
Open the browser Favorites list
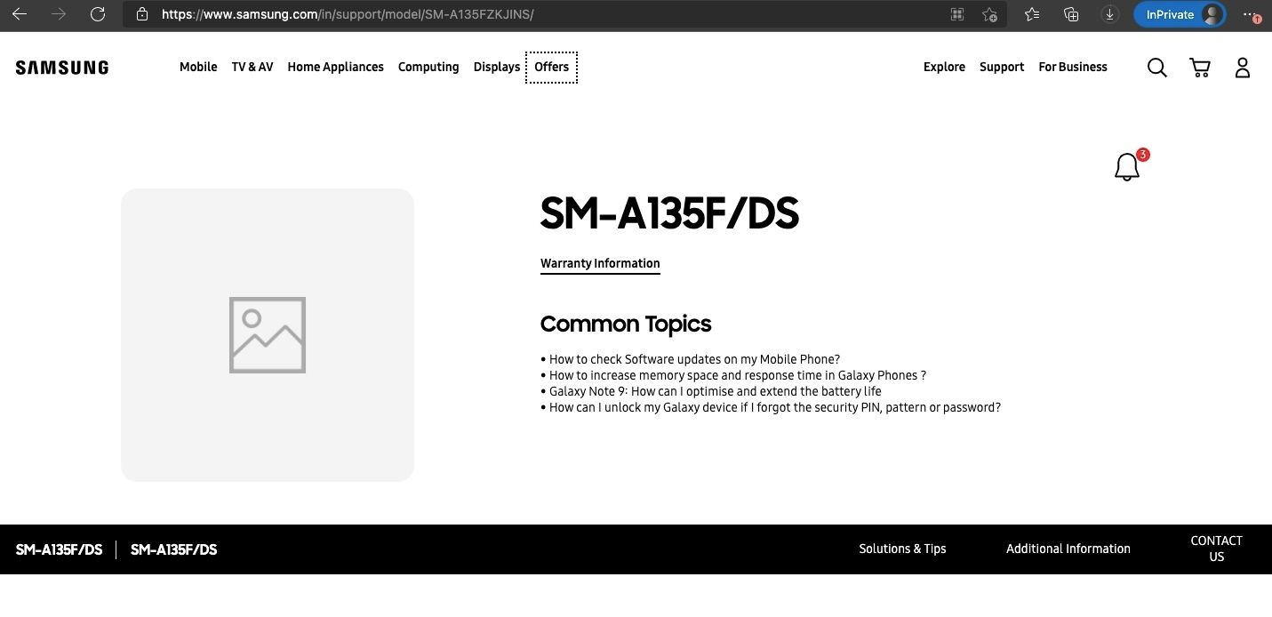click(1031, 14)
